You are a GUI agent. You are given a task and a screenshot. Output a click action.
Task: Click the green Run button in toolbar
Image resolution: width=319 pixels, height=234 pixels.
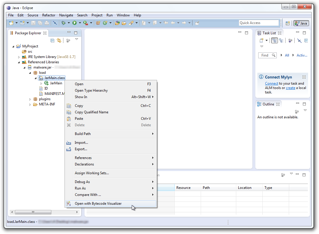click(x=75, y=23)
